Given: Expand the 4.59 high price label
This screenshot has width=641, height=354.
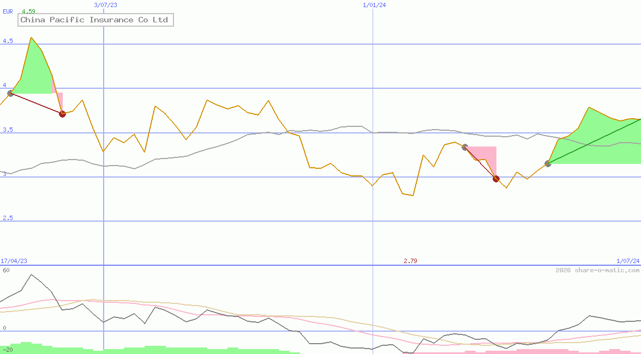Looking at the screenshot, I should [x=29, y=11].
